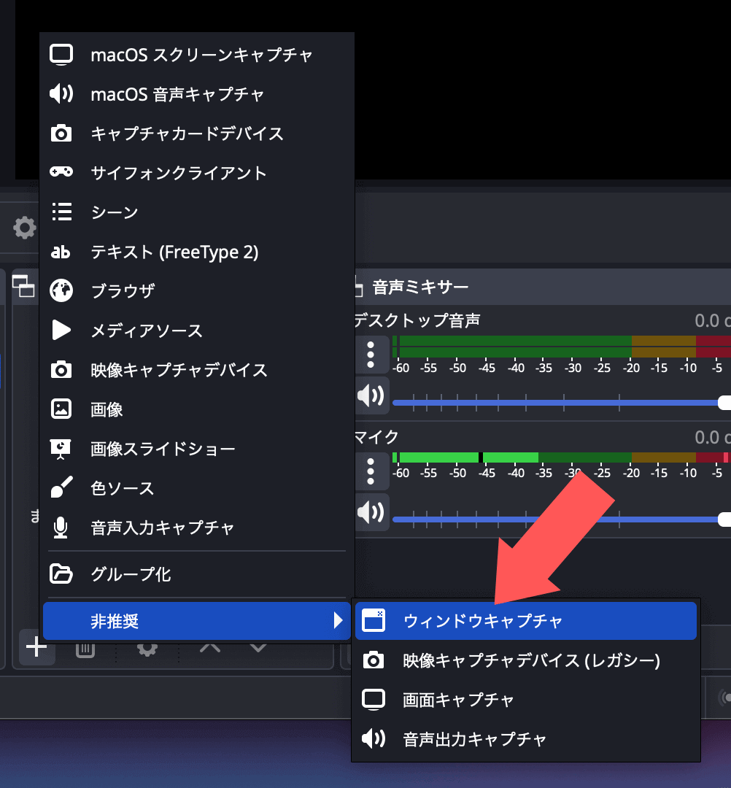This screenshot has height=788, width=731.
Task: Open the gear icon above the scenes panel
Action: (x=25, y=228)
